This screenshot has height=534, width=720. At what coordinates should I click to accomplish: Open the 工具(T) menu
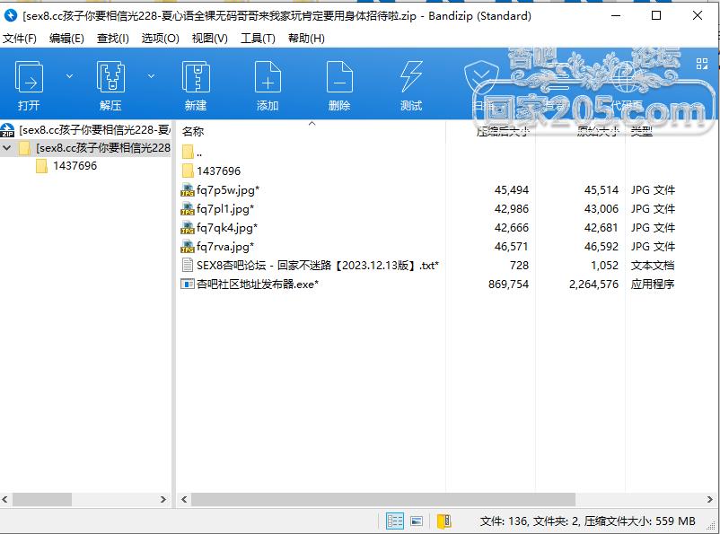coord(258,38)
